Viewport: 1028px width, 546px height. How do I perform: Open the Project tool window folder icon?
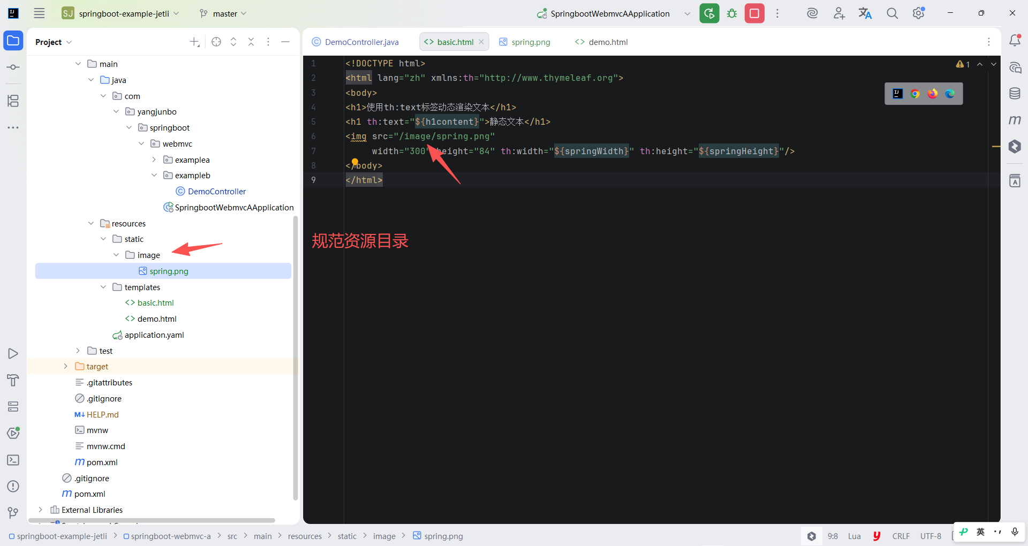13,41
